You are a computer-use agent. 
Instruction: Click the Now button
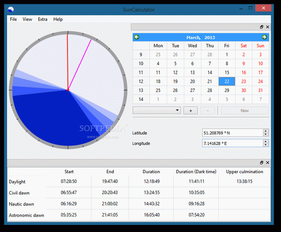(245, 111)
